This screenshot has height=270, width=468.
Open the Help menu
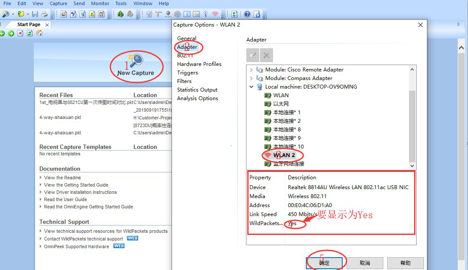tap(163, 3)
